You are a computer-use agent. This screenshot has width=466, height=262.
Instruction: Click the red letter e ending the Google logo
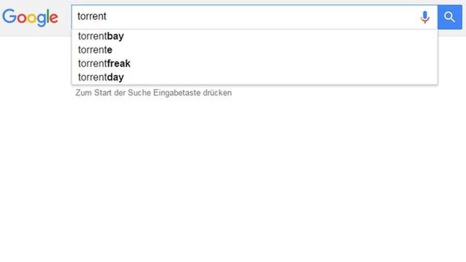click(x=54, y=19)
